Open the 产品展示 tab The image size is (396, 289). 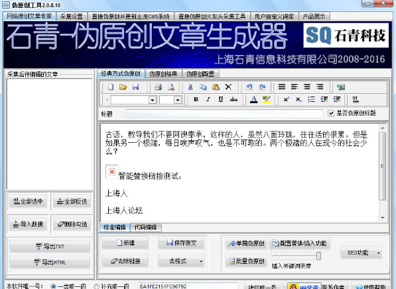314,17
